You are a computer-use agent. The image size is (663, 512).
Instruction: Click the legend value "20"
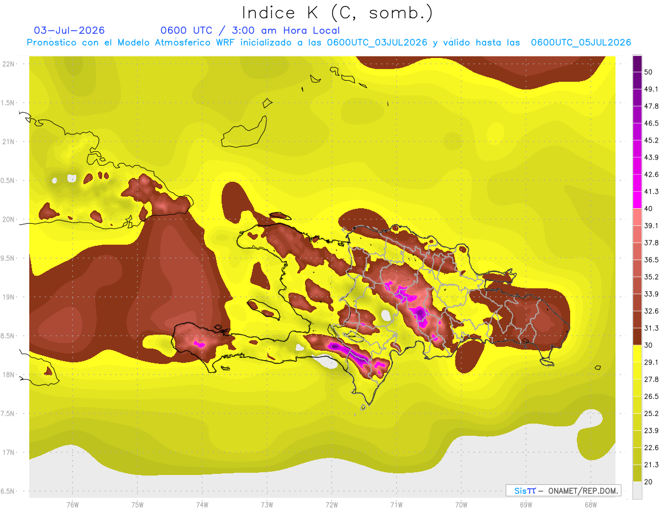649,482
